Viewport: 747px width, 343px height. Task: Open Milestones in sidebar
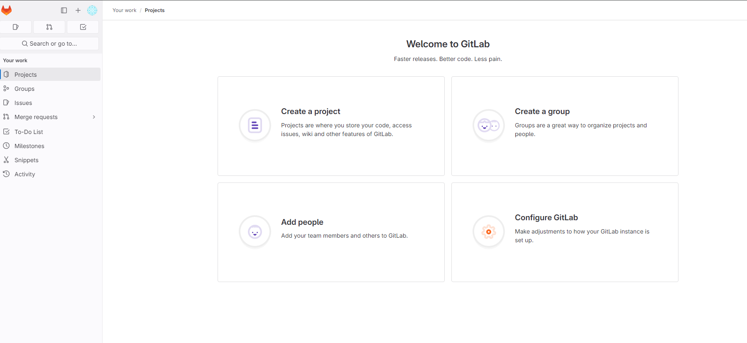[50, 146]
